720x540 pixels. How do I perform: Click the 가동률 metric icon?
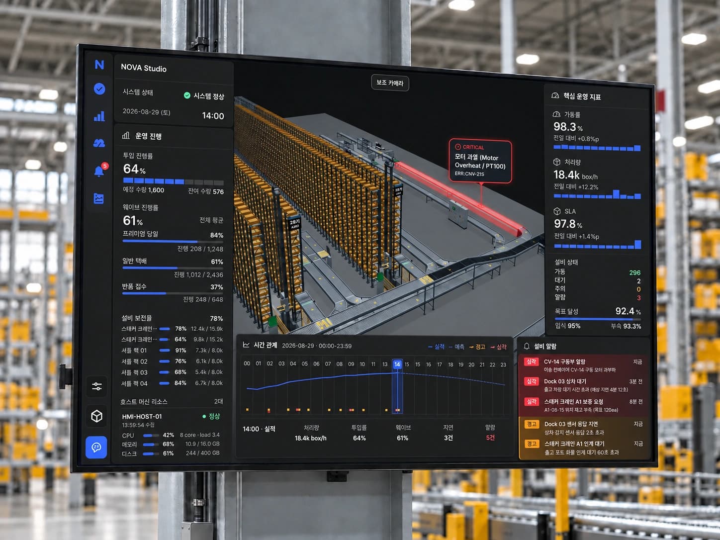[x=557, y=114]
